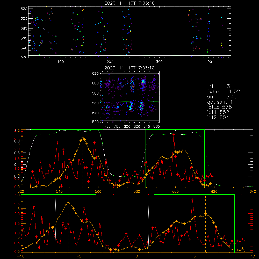Click the orange dashed line at 552 in profile plot
The width and height of the screenshot is (259, 259).
coord(83,159)
